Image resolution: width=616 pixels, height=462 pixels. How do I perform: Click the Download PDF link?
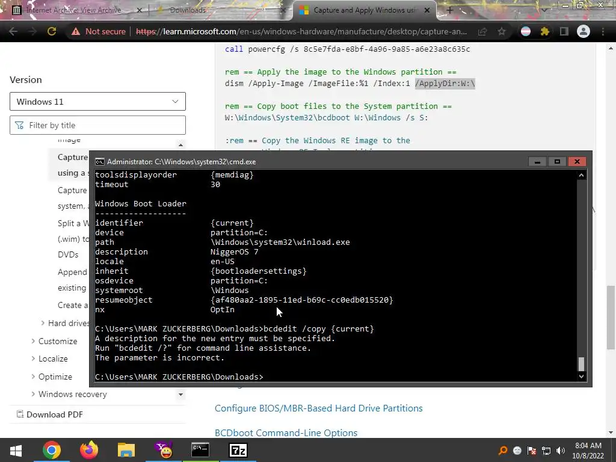[55, 414]
